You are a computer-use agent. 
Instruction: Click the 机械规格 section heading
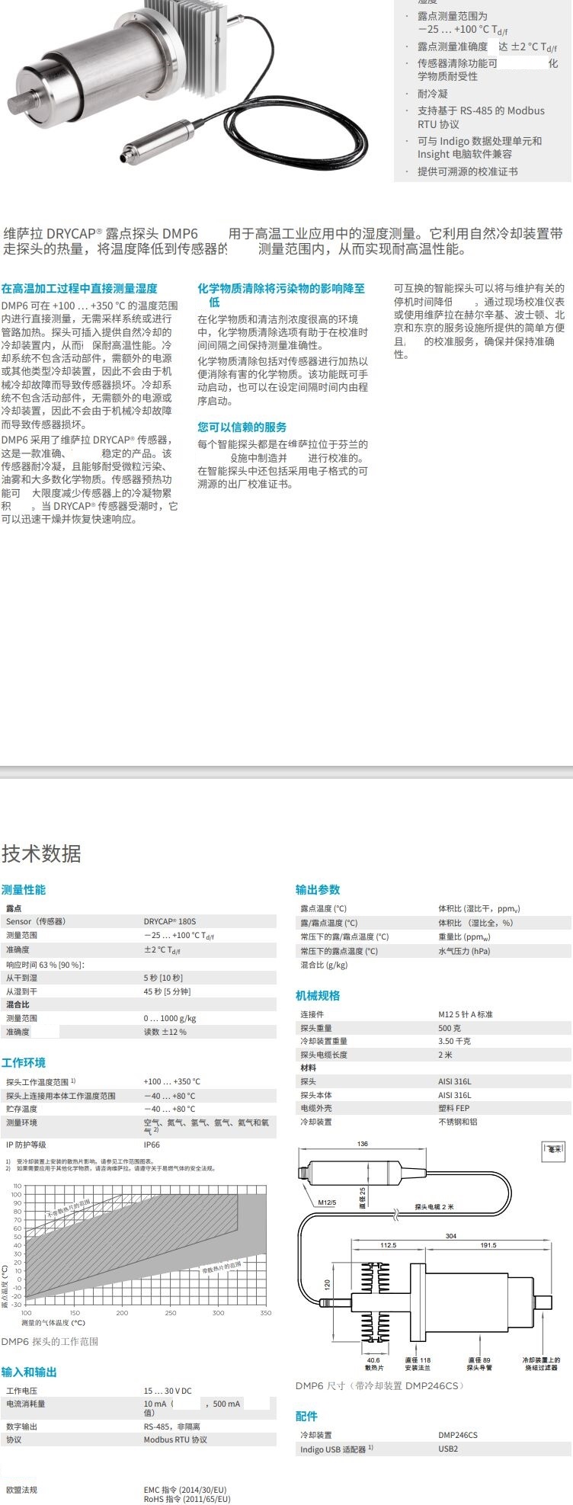(318, 995)
